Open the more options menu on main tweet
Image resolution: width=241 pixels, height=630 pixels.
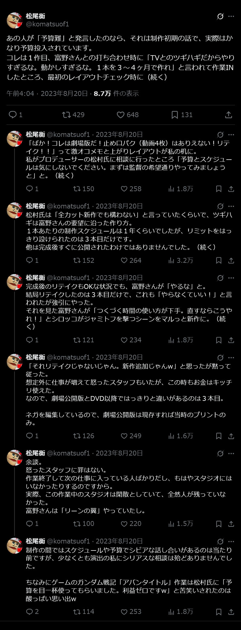coord(231,16)
